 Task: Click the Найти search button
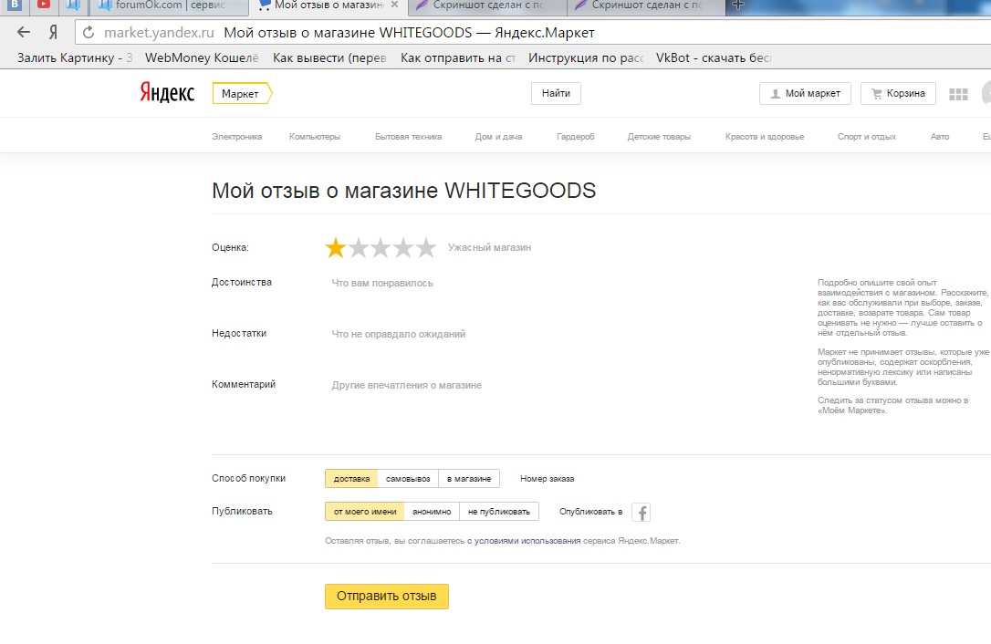coord(556,93)
